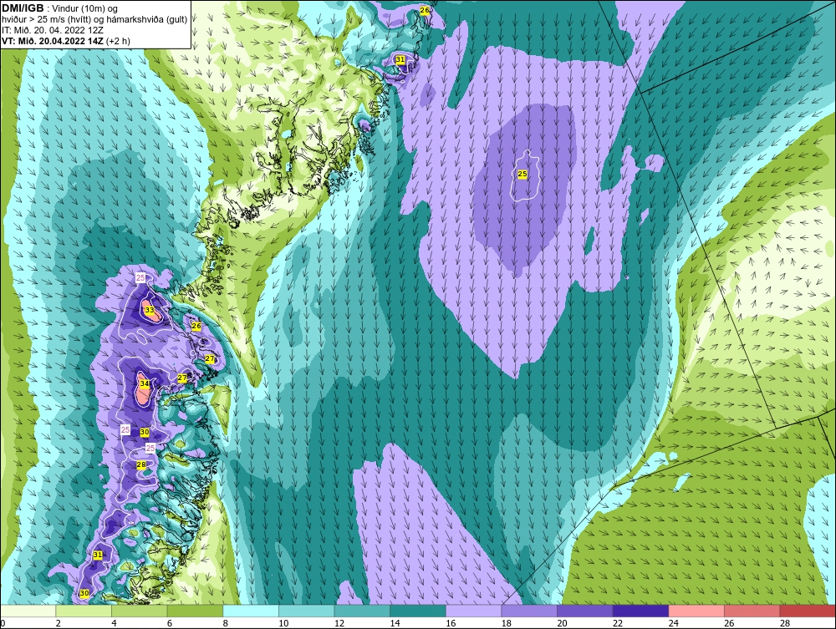The height and width of the screenshot is (629, 836).
Task: Choose the 18–20 purple legend swatch
Action: [529, 611]
